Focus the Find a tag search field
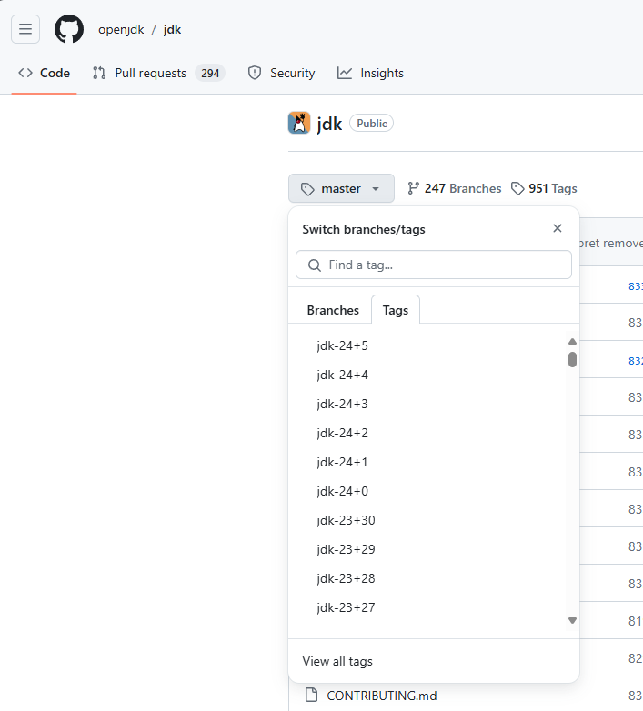The image size is (643, 711). pyautogui.click(x=434, y=265)
